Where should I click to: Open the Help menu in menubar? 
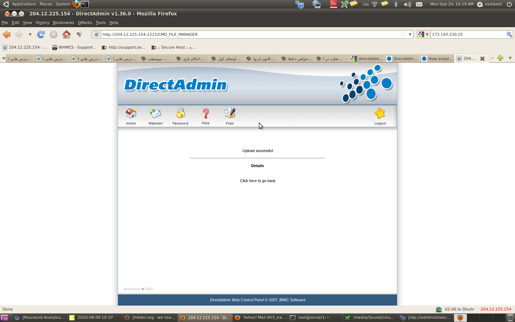[x=114, y=23]
